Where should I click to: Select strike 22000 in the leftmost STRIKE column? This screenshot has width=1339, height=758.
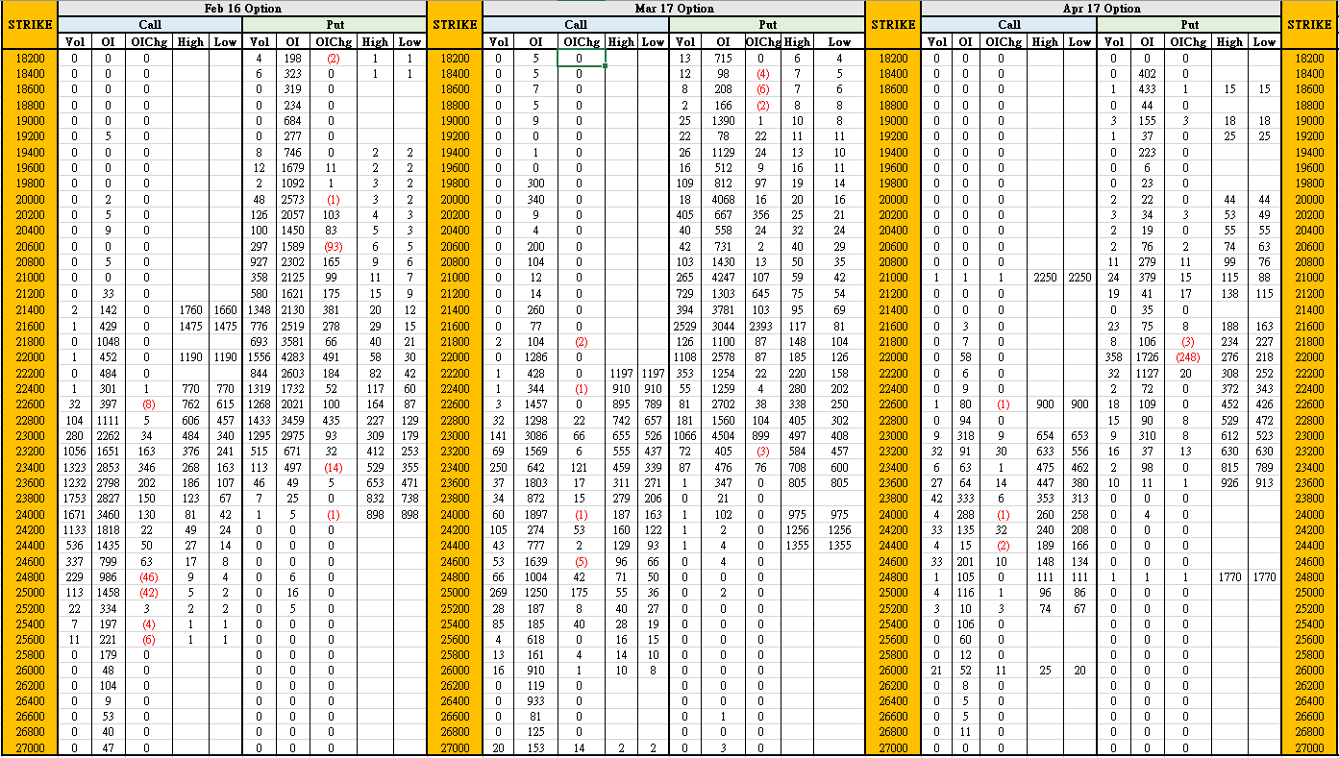tap(30, 357)
